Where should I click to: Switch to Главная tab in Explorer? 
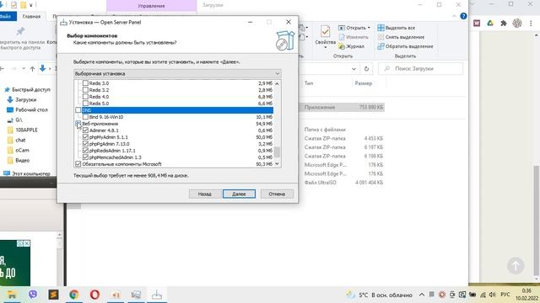(x=31, y=16)
